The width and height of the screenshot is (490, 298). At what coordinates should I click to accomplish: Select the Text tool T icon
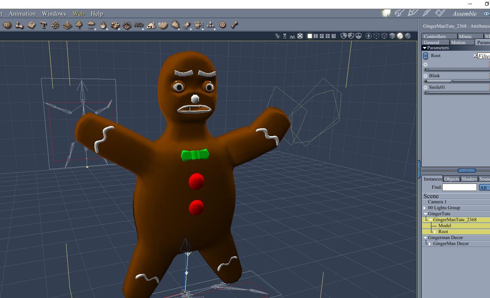[x=43, y=25]
